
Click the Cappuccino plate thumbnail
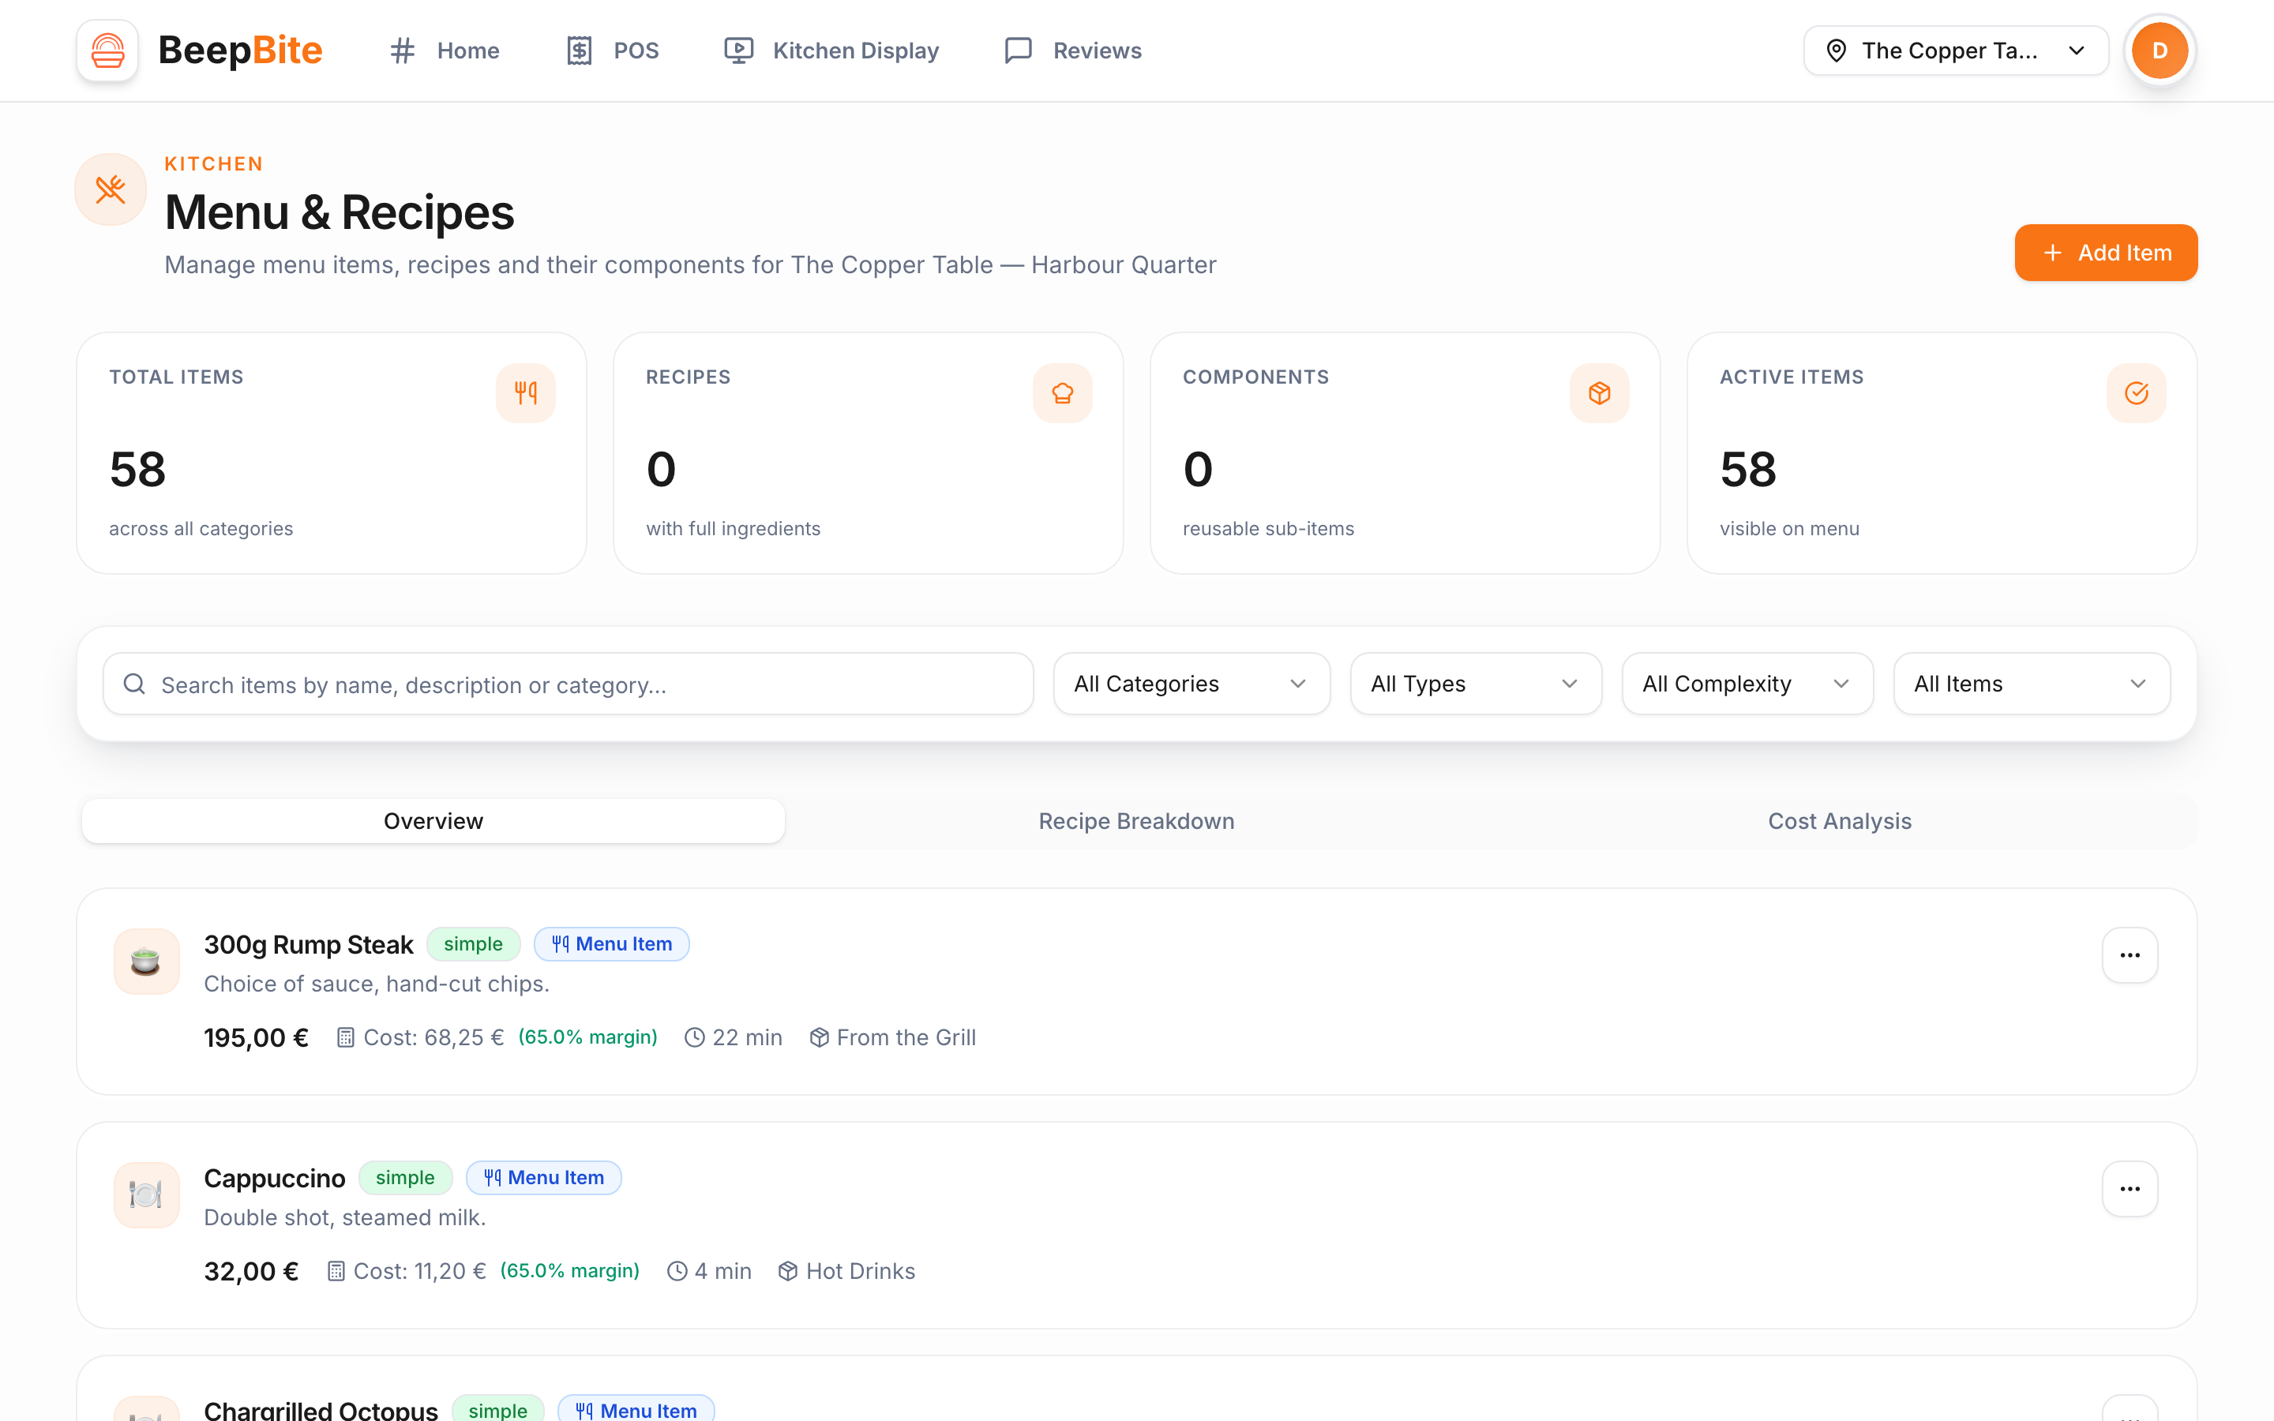[147, 1195]
